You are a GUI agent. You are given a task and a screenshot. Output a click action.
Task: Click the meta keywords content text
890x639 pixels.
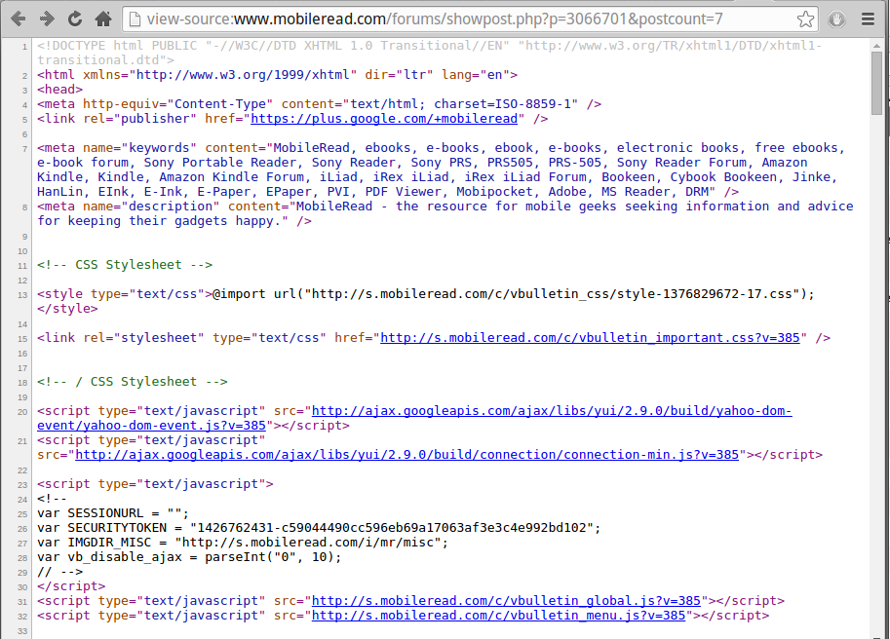441,169
